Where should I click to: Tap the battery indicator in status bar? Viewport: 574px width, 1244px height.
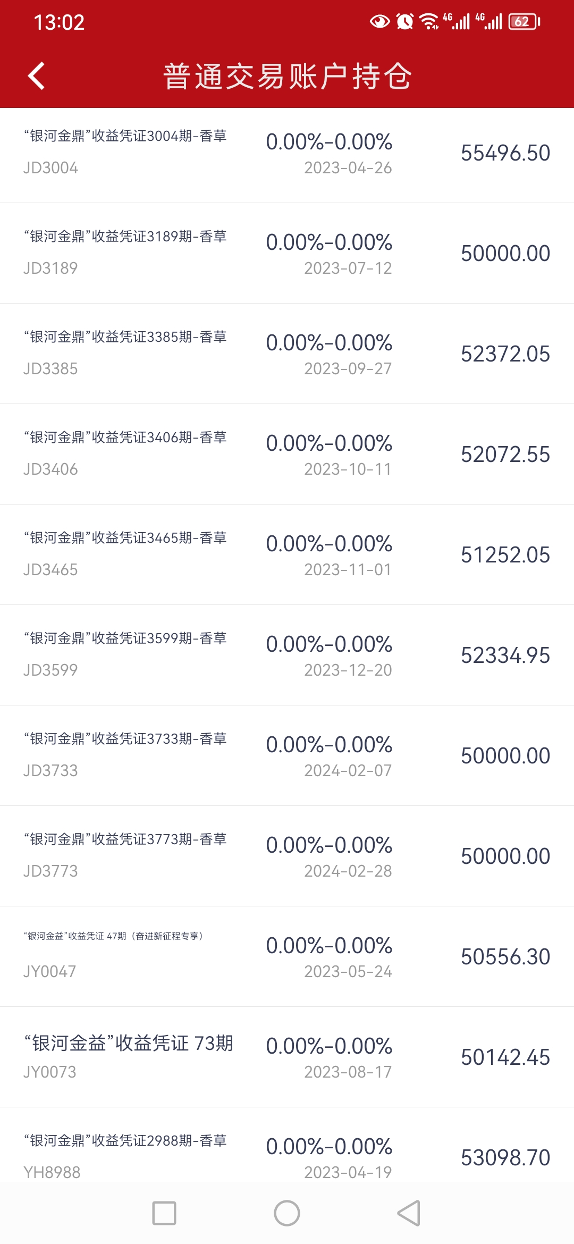[524, 22]
